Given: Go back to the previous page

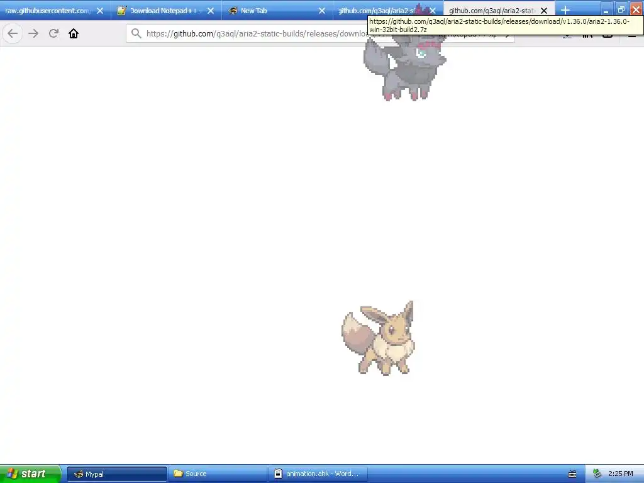Looking at the screenshot, I should tap(13, 33).
